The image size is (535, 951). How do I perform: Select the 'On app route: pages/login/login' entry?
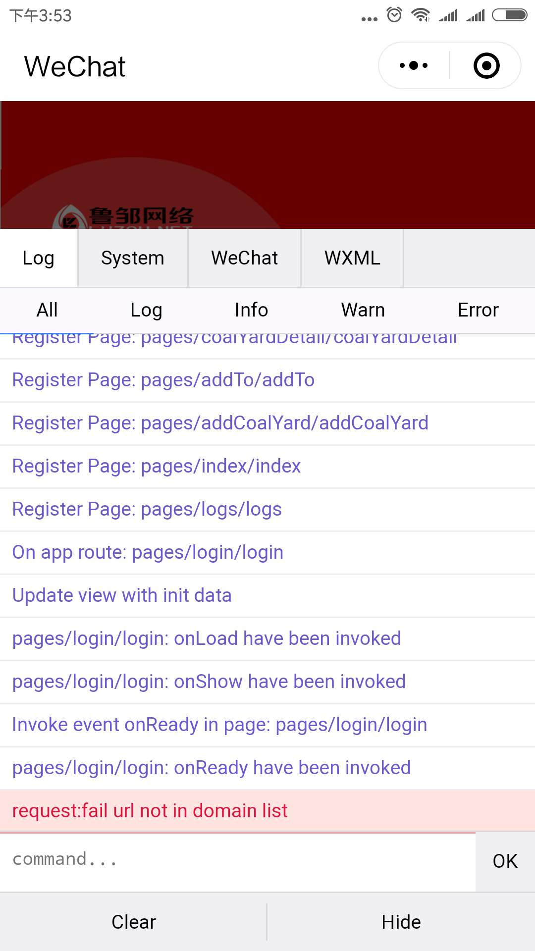(x=267, y=552)
